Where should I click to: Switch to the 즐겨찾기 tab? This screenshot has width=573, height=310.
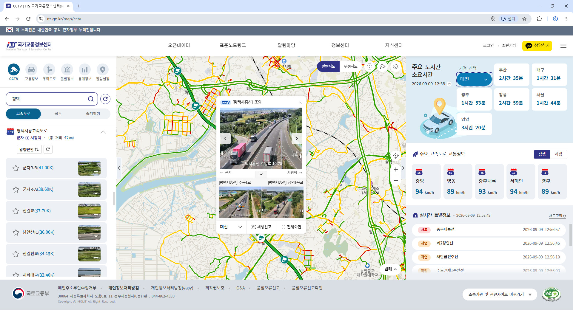tap(93, 114)
